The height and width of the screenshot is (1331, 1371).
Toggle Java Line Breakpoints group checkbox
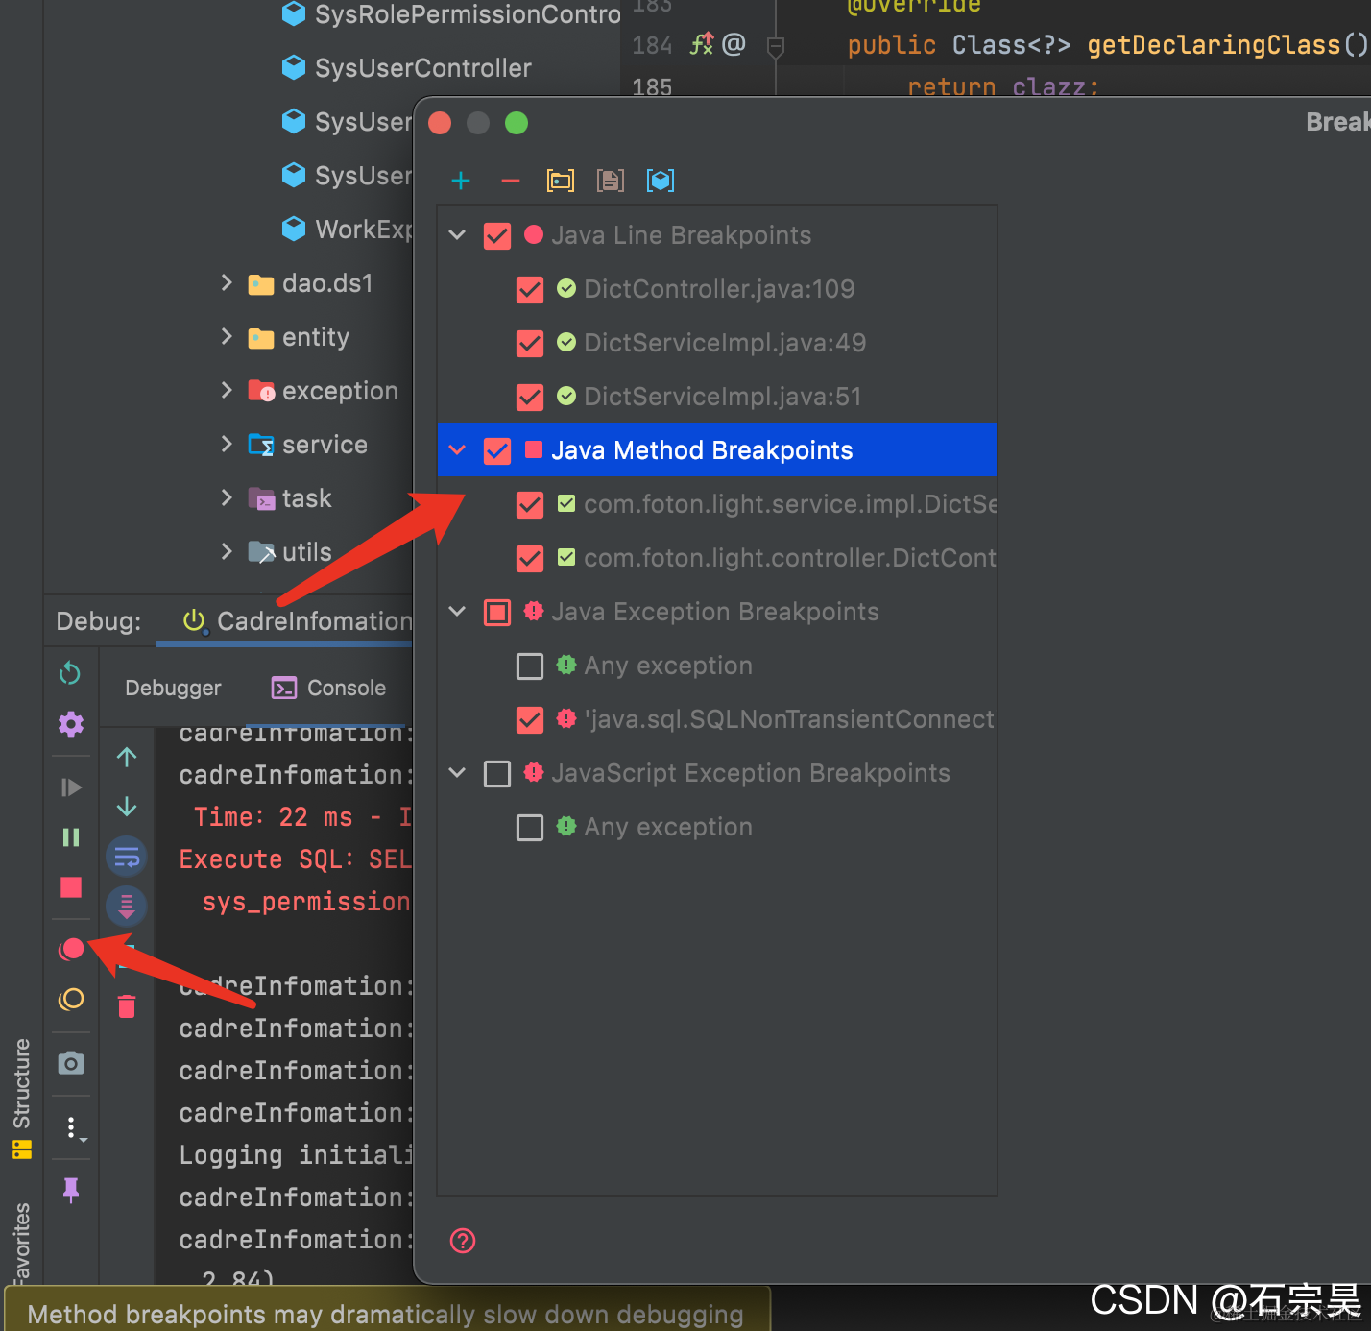tap(497, 235)
